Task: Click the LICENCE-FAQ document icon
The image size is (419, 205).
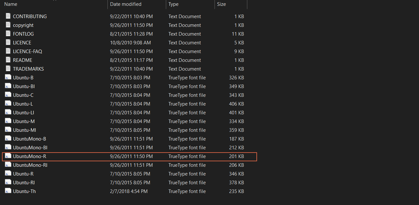Action: [x=8, y=51]
